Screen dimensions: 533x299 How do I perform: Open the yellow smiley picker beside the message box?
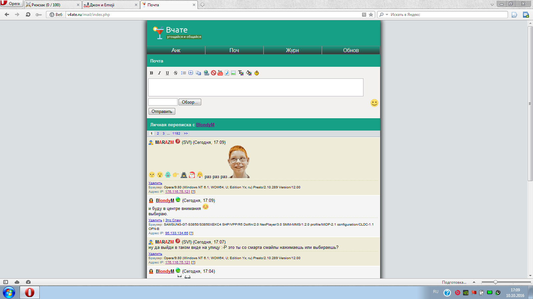click(x=374, y=103)
